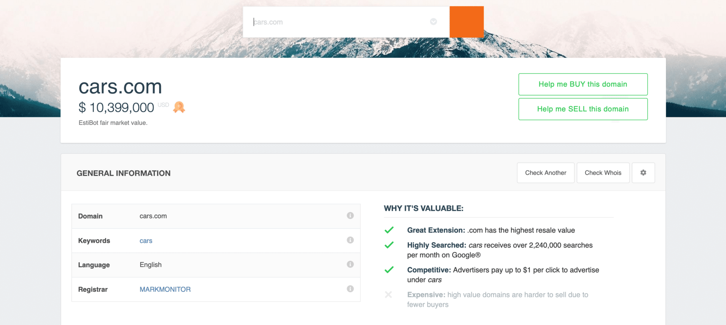Image resolution: width=726 pixels, height=325 pixels.
Task: Open the 'cars' keyword link
Action: click(146, 241)
